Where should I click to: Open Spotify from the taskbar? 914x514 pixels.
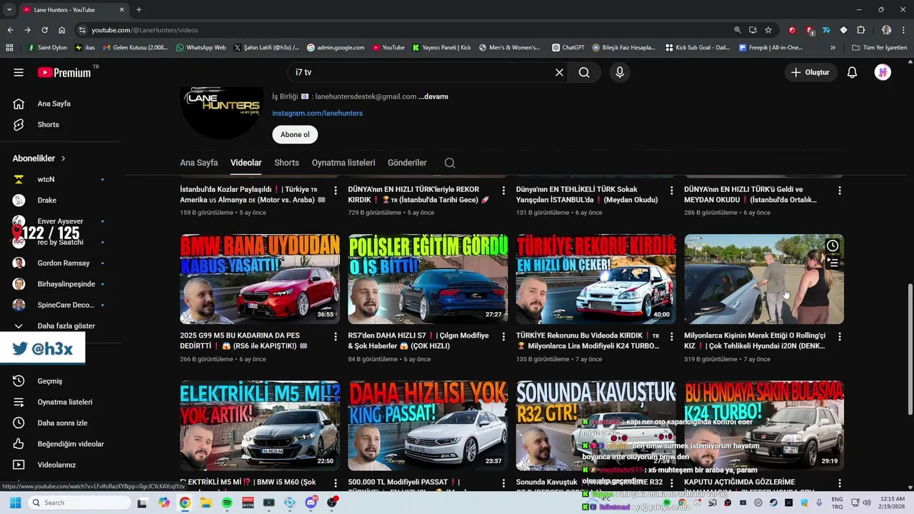click(x=226, y=503)
